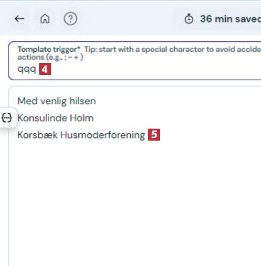Go back using the left arrow icon
The image size is (261, 266).
pos(19,19)
